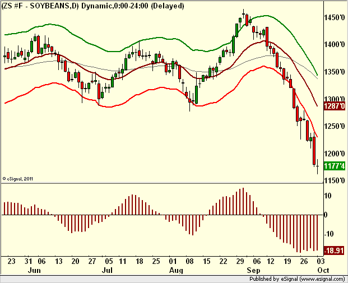Viewport: 348px width, 283px height.
Task: Click the 1200'0 price axis label
Action: [x=335, y=154]
